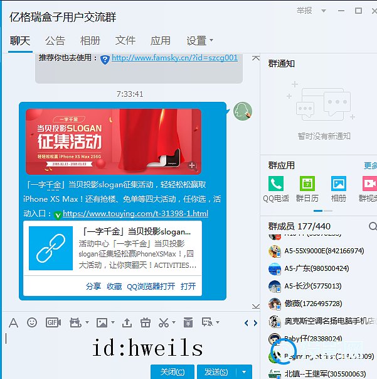Image resolution: width=377 pixels, height=379 pixels.
Task: Select member 北镇--王继军(305500063)
Action: [322, 374]
